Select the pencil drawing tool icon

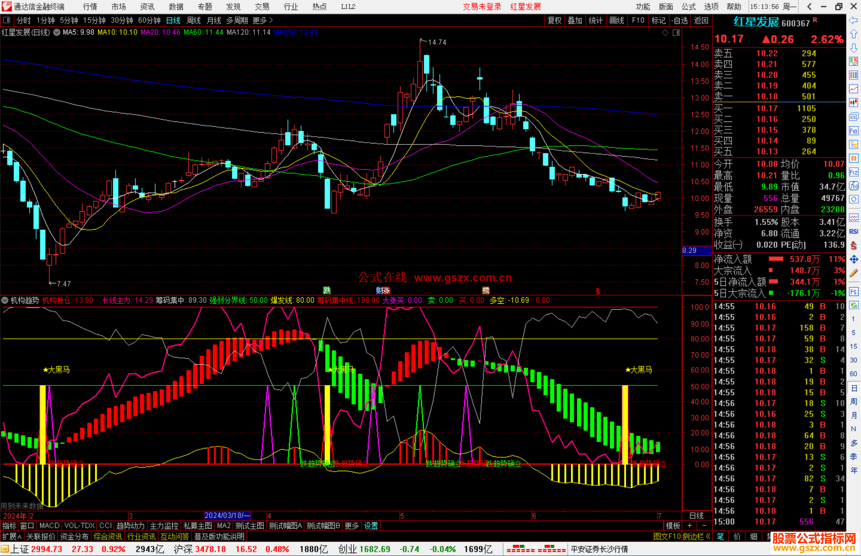[853, 273]
